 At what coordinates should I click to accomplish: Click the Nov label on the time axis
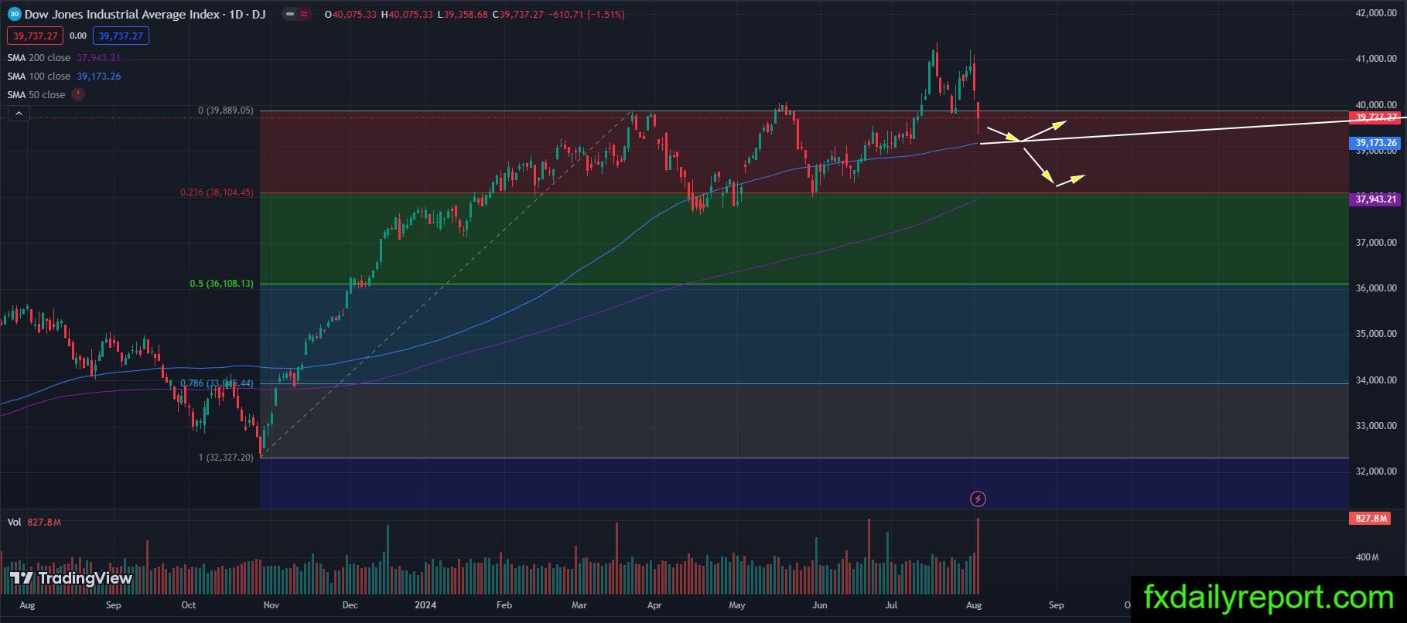[x=271, y=605]
